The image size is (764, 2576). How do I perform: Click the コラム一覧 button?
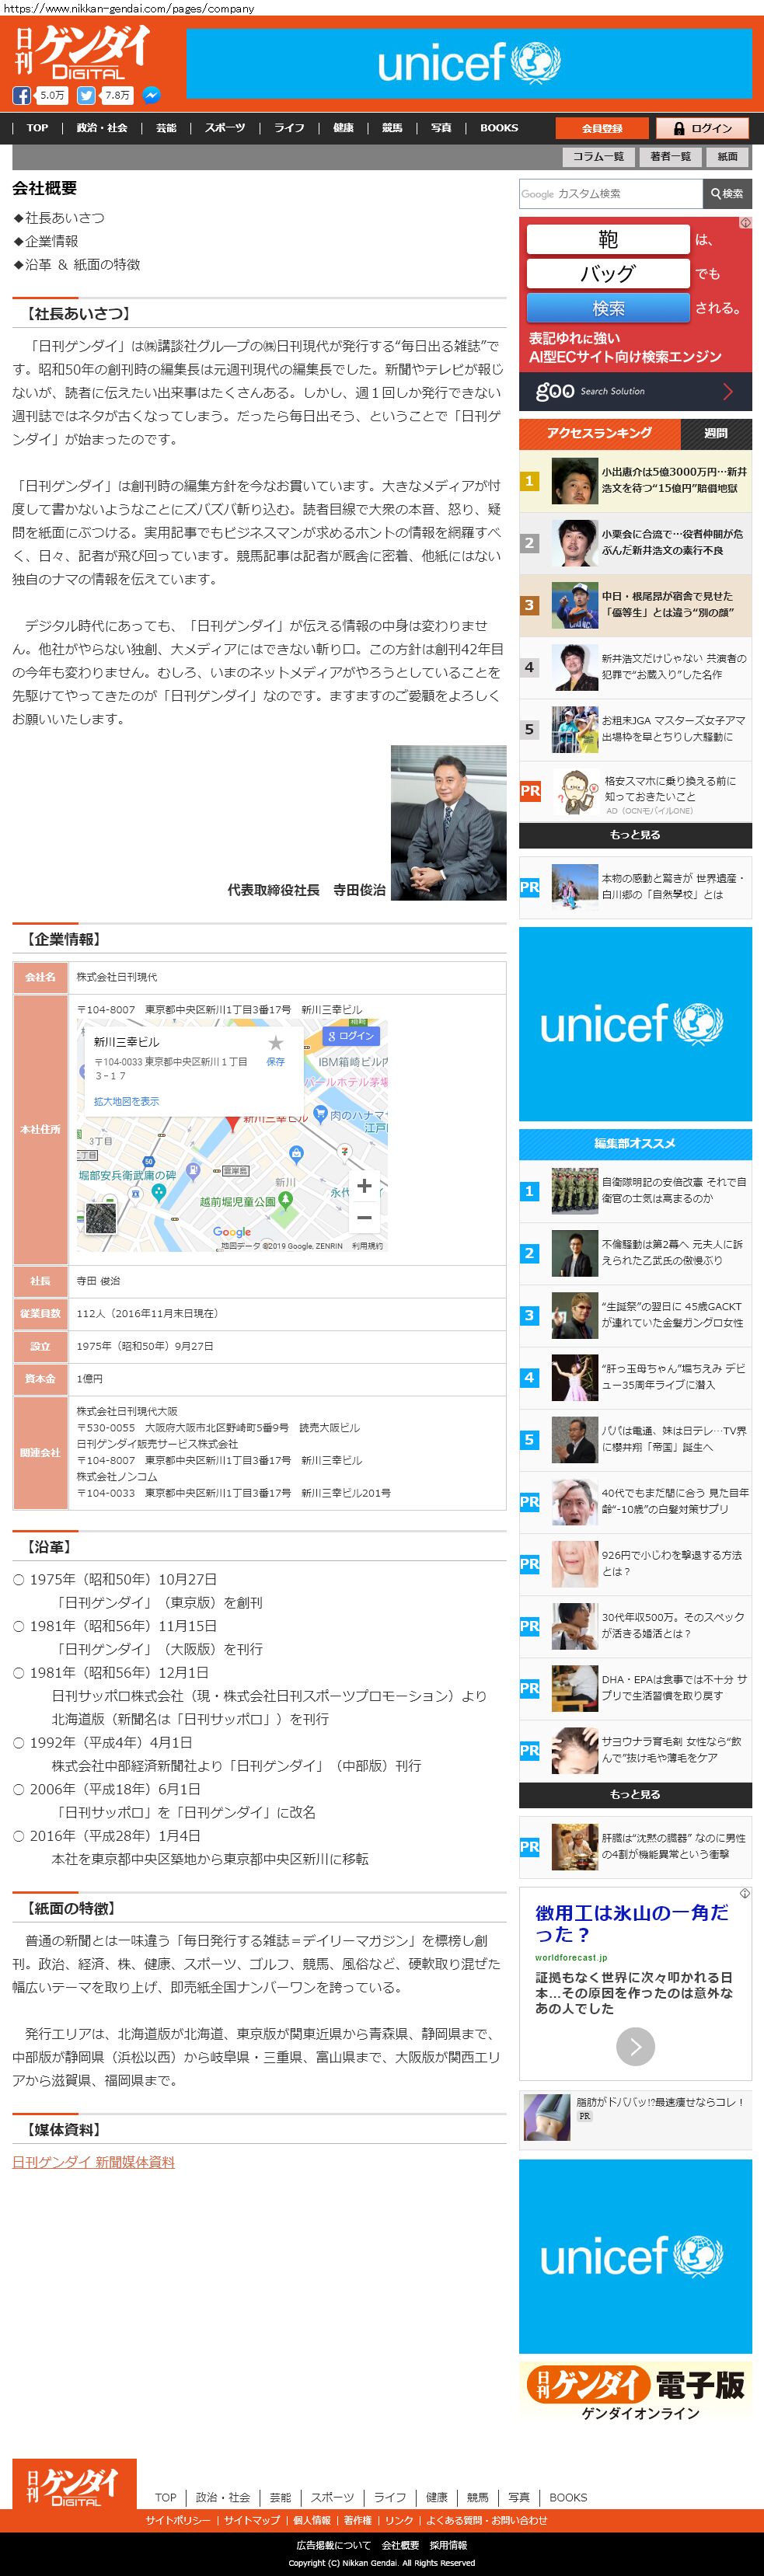(x=598, y=157)
